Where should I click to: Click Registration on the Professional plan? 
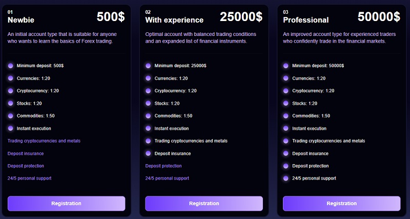341,203
